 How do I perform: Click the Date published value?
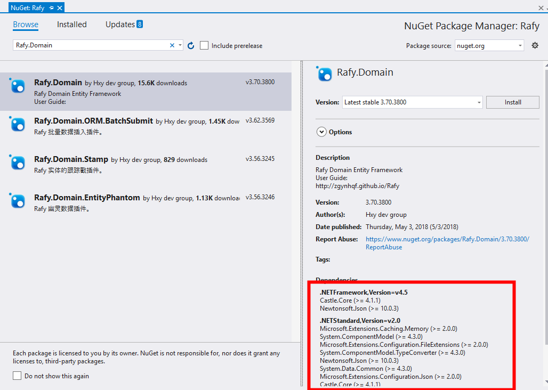pos(412,227)
